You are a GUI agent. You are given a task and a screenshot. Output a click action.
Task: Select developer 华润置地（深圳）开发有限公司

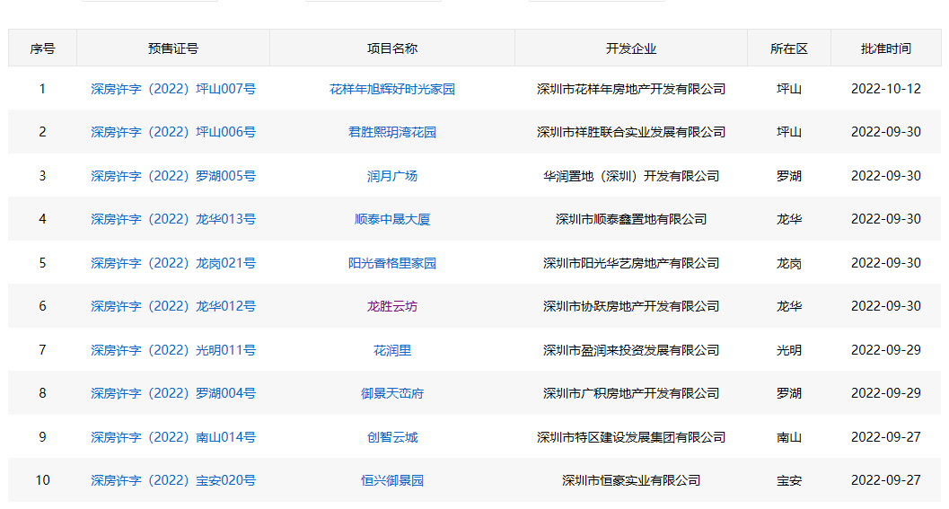(631, 176)
